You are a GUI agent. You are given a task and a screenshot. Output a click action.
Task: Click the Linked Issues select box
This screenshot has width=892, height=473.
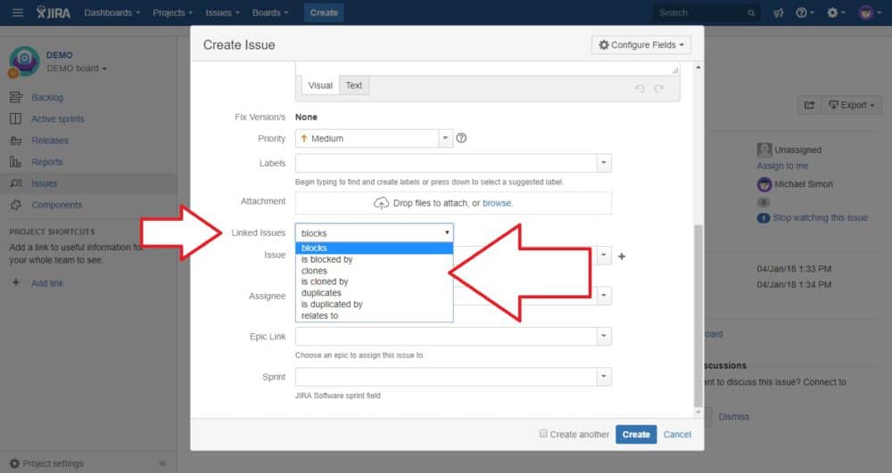pos(375,232)
